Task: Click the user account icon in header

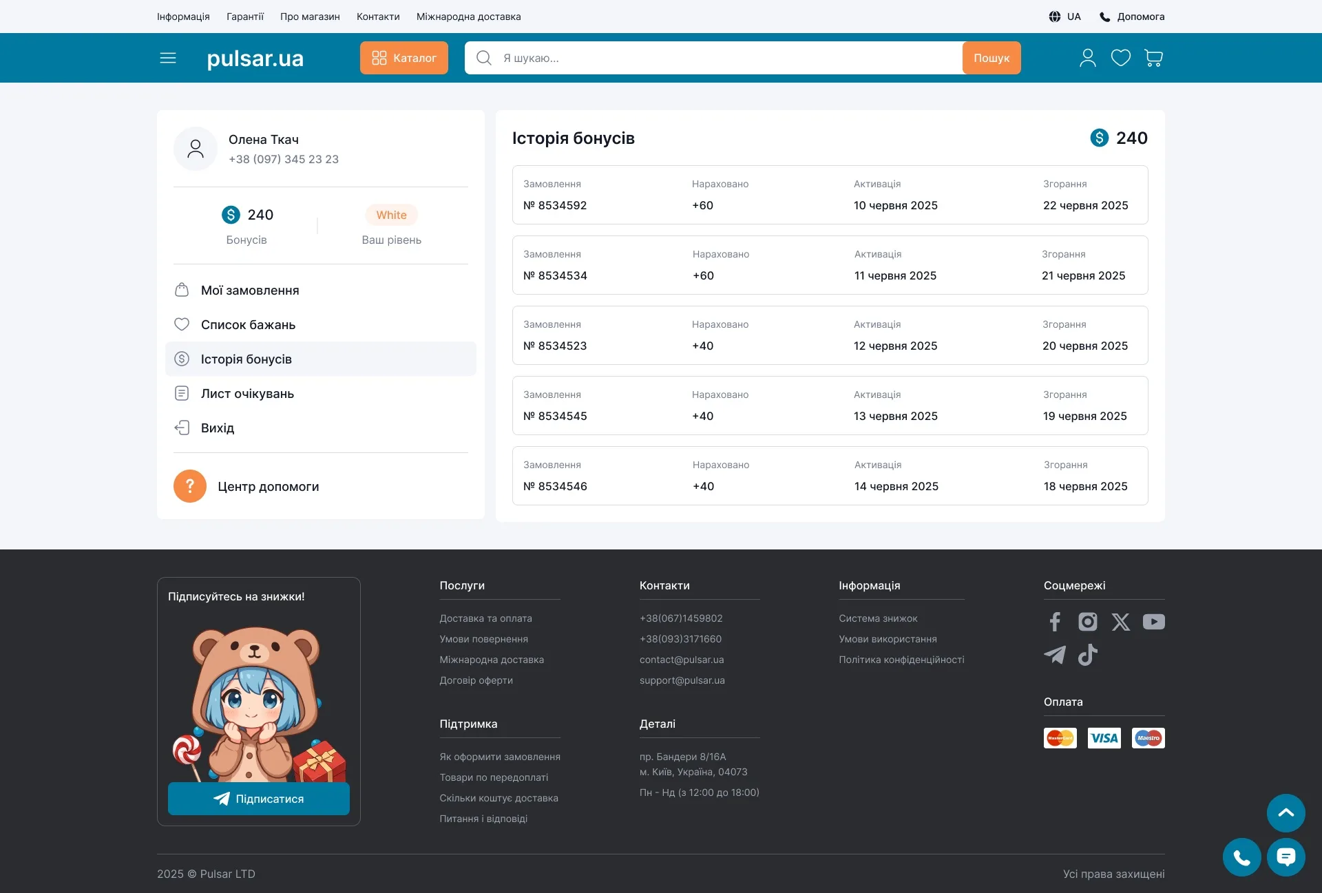Action: click(1087, 58)
